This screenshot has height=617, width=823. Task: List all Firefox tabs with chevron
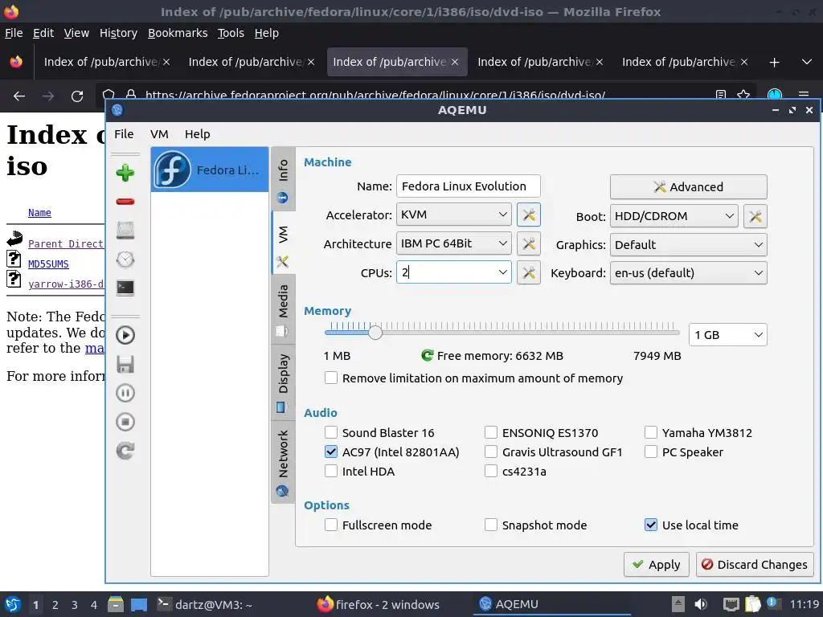(x=807, y=62)
